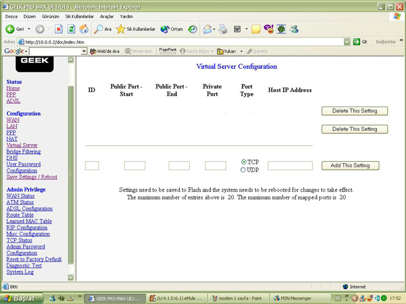This screenshot has height=304, width=406.
Task: Click the ID input field
Action: 92,166
